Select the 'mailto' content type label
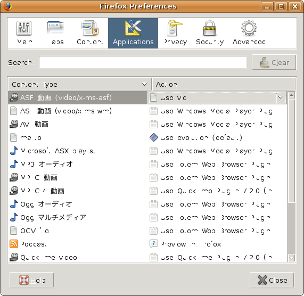The width and height of the screenshot is (304, 296). point(31,138)
